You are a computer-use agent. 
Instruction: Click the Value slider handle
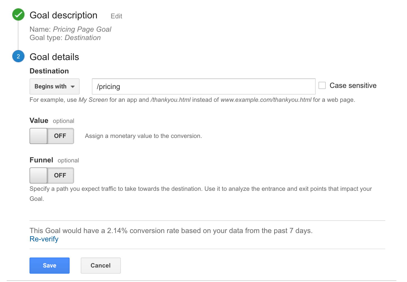38,136
